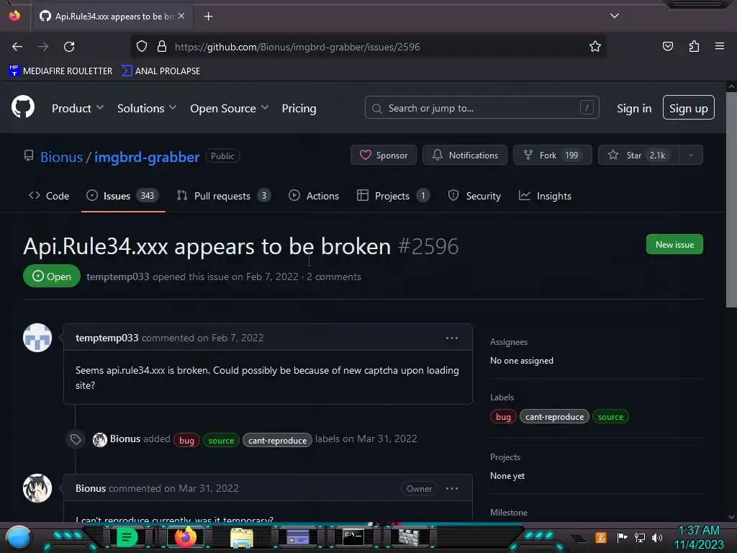737x553 pixels.
Task: Expand the Star lists dropdown arrow
Action: pos(691,156)
